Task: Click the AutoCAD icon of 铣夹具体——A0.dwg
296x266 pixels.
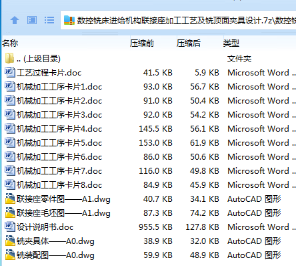Action: coord(10,241)
